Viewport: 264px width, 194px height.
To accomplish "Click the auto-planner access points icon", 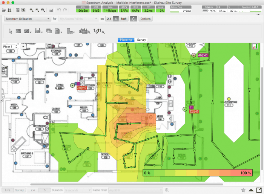I will point(84,31).
